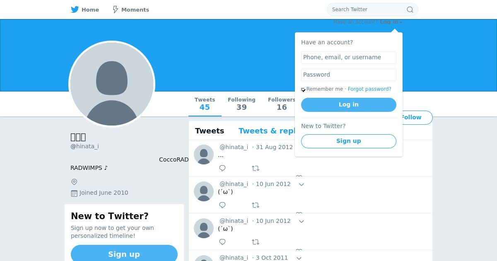This screenshot has width=497, height=261.
Task: Click the large profile avatar picture
Action: (112, 84)
